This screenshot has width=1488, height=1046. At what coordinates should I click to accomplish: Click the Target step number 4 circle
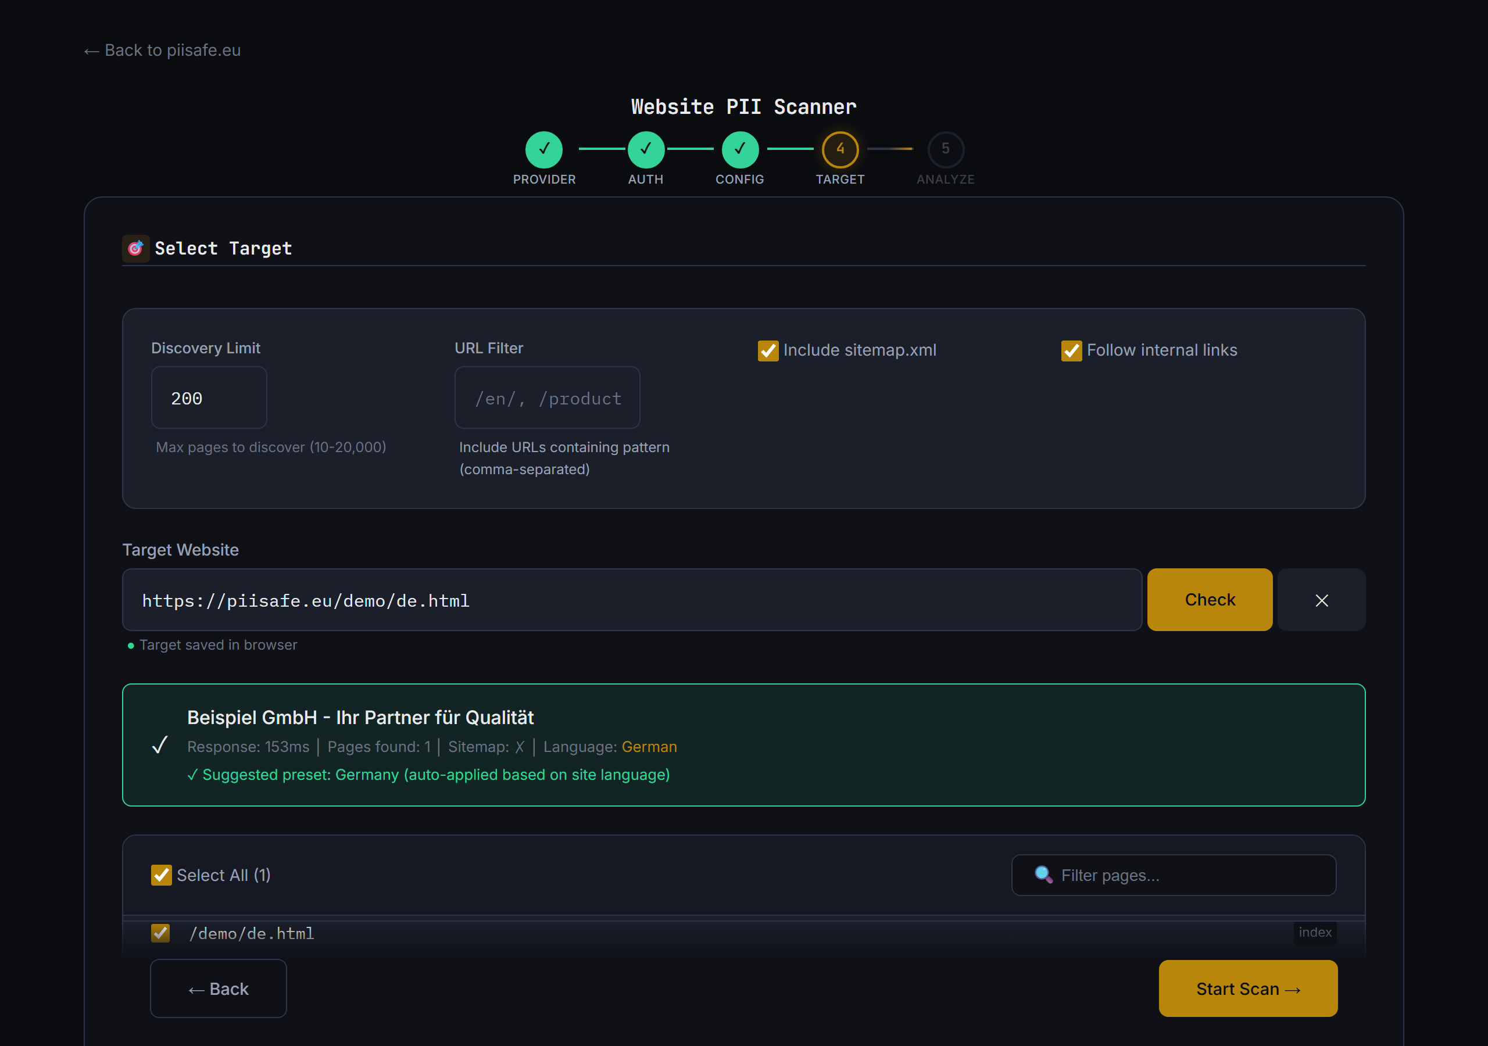[x=840, y=149]
